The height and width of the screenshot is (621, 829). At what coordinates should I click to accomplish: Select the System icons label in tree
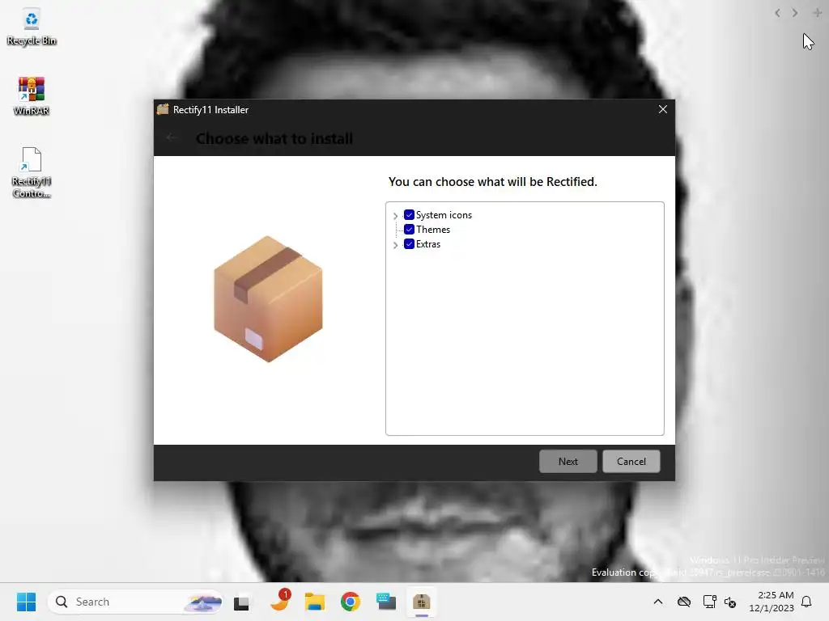tap(444, 215)
